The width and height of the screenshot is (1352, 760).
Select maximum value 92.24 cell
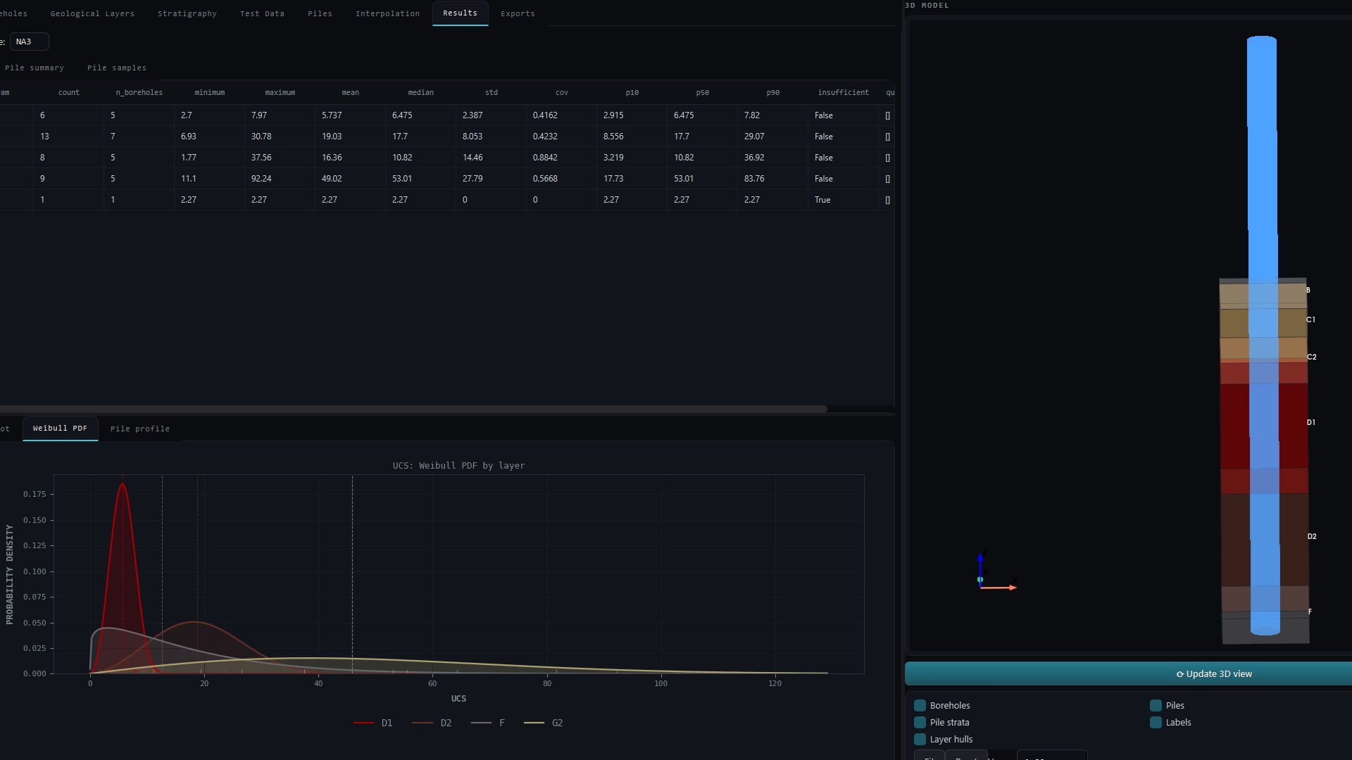pyautogui.click(x=280, y=179)
